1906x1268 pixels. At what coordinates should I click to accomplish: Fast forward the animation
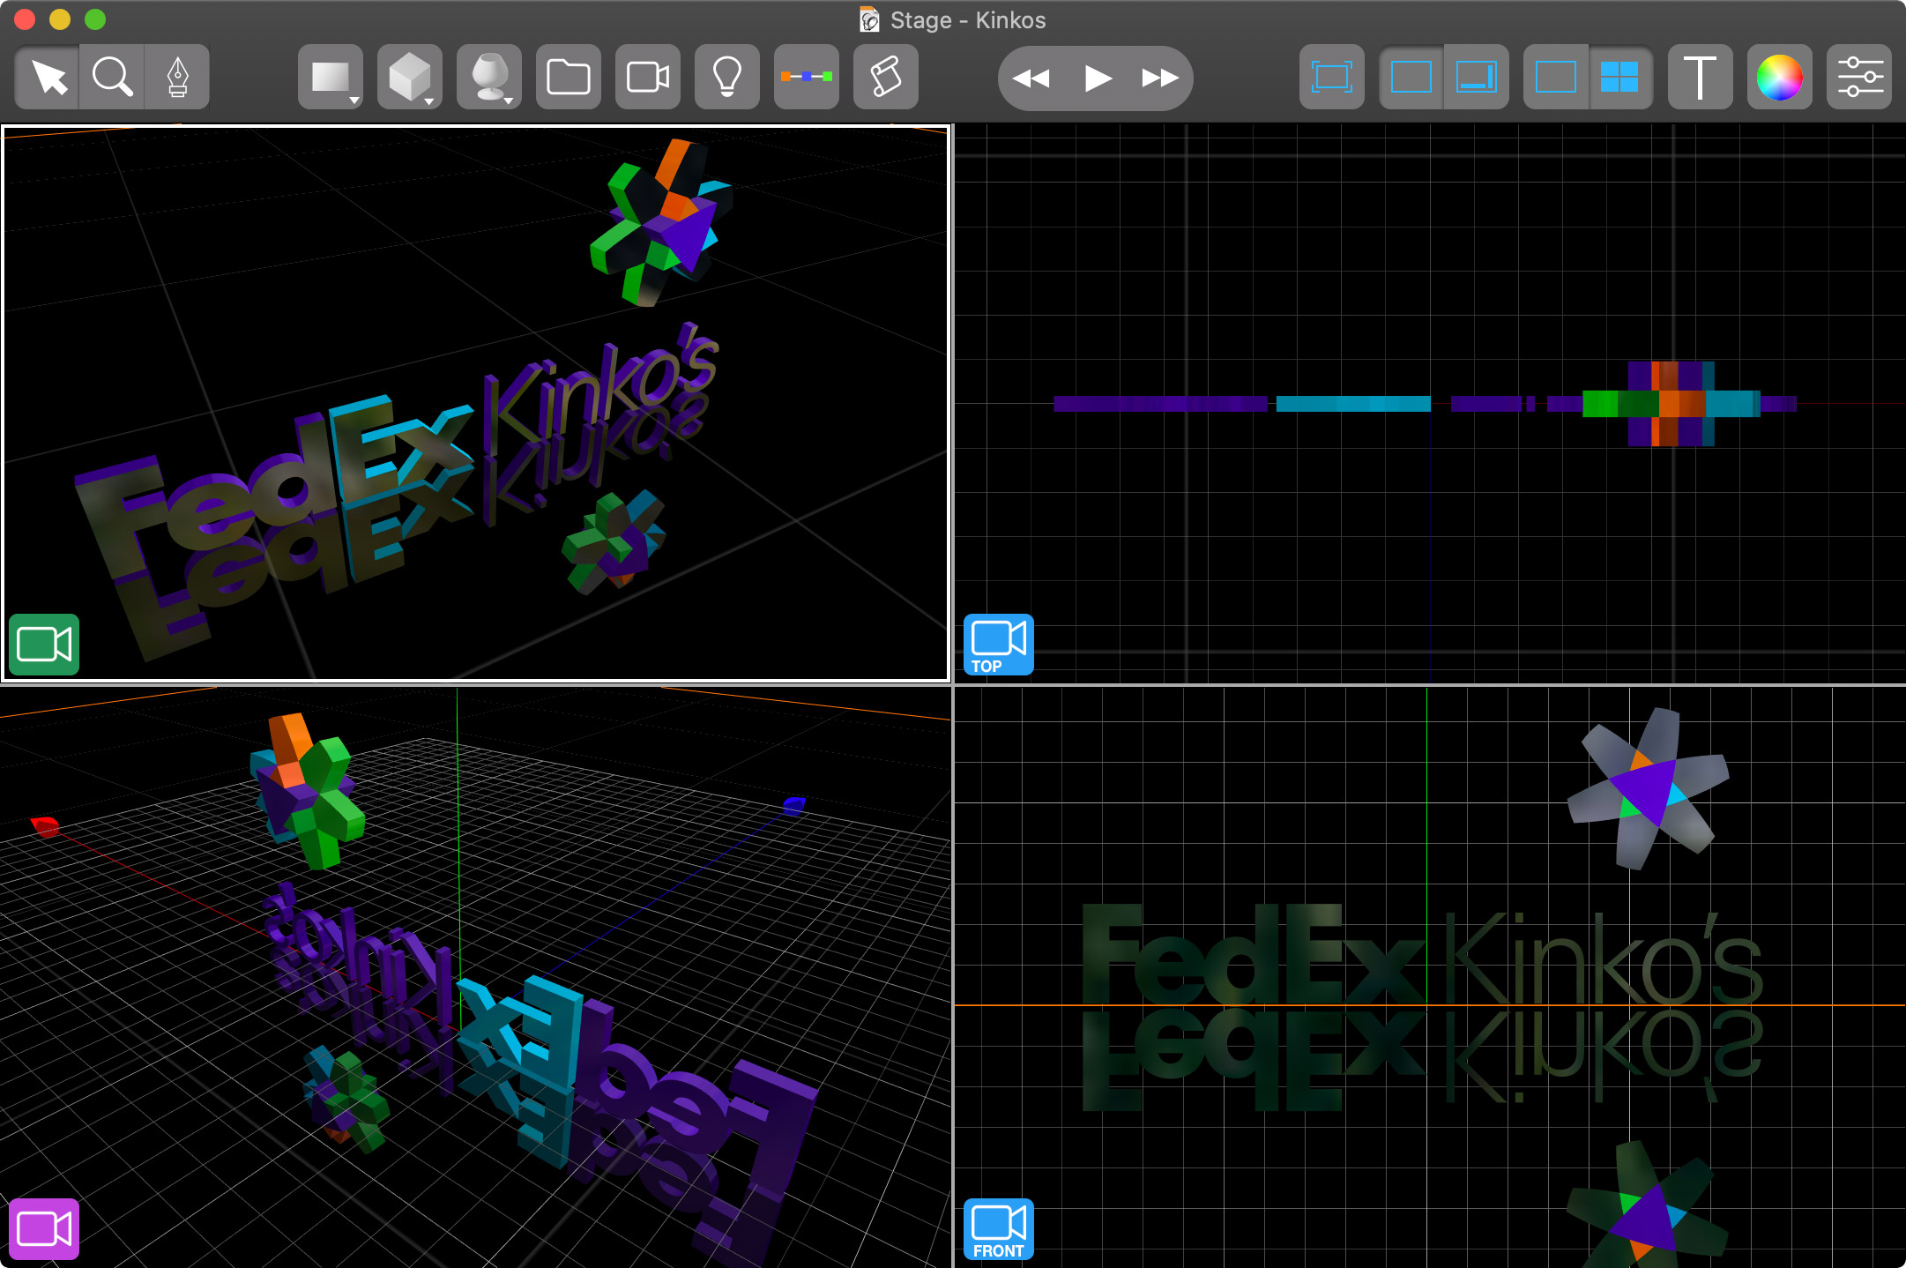coord(1160,78)
